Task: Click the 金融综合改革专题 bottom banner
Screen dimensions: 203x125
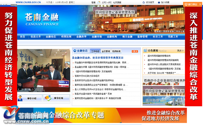Action: click(101, 115)
